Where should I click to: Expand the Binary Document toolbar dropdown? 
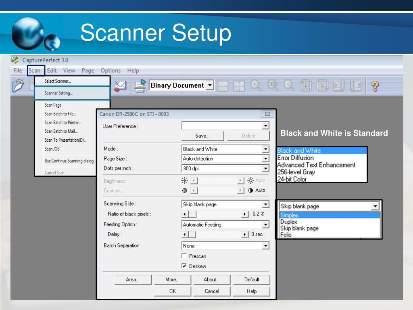210,86
